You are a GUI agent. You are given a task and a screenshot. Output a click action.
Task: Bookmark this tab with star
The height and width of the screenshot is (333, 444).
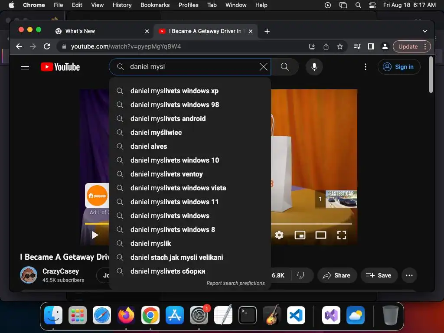pos(340,46)
